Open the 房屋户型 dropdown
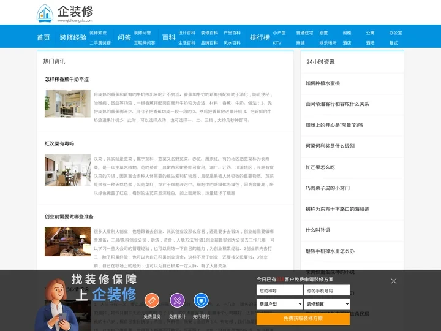Screen dimensions: 441x331 pos(279,304)
